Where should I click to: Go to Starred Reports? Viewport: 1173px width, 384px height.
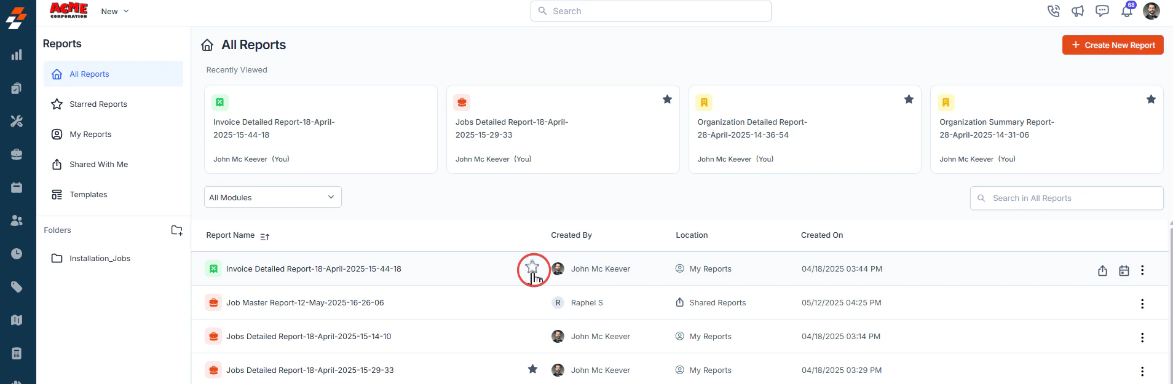[x=113, y=104]
